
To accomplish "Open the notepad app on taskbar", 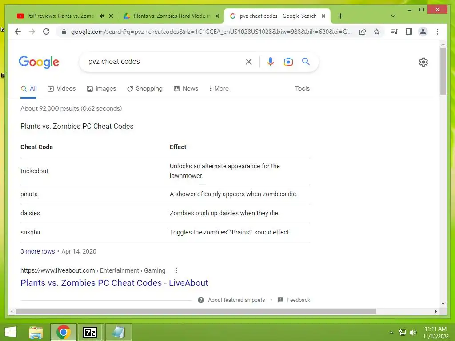I will coord(118,332).
